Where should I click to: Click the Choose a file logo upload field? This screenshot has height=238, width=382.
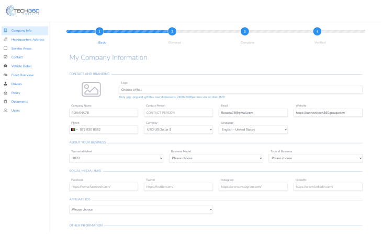click(241, 90)
